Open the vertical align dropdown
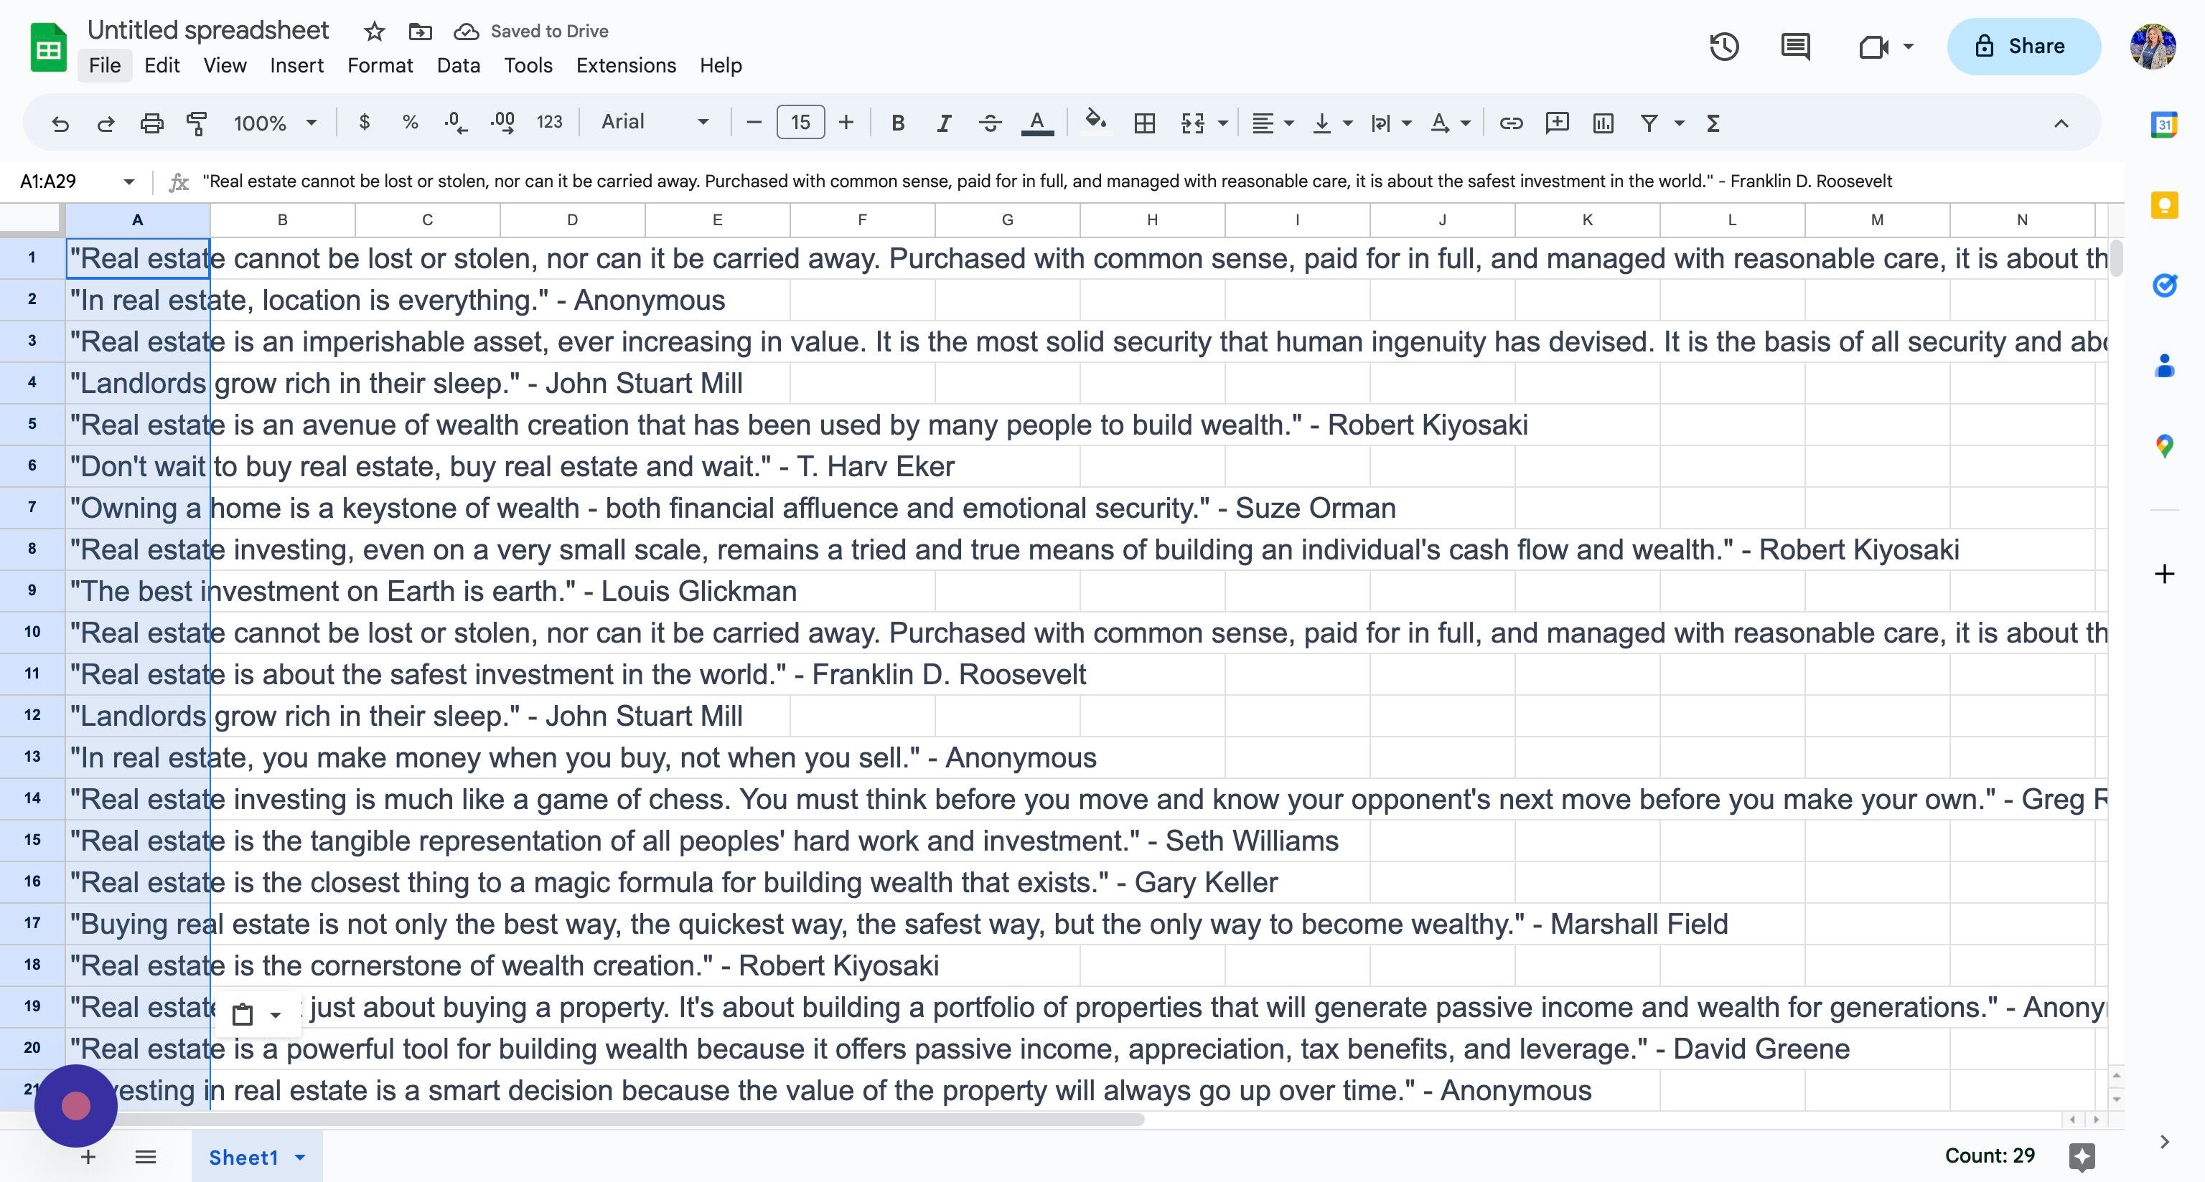 click(1332, 123)
